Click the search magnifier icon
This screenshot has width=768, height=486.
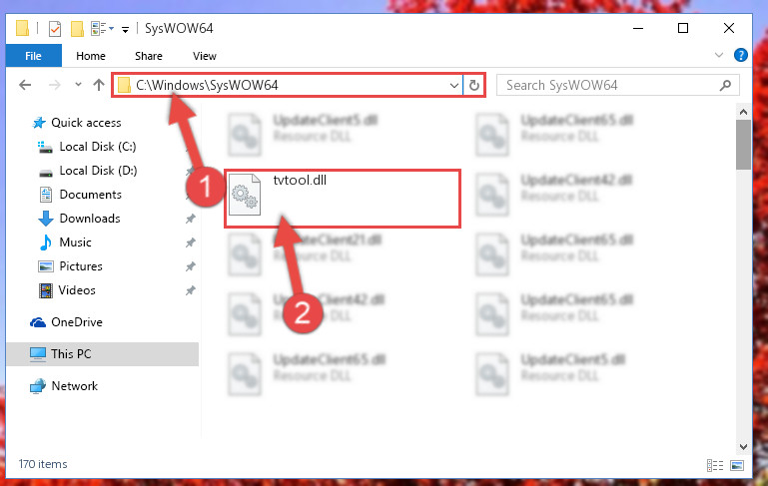(x=725, y=85)
